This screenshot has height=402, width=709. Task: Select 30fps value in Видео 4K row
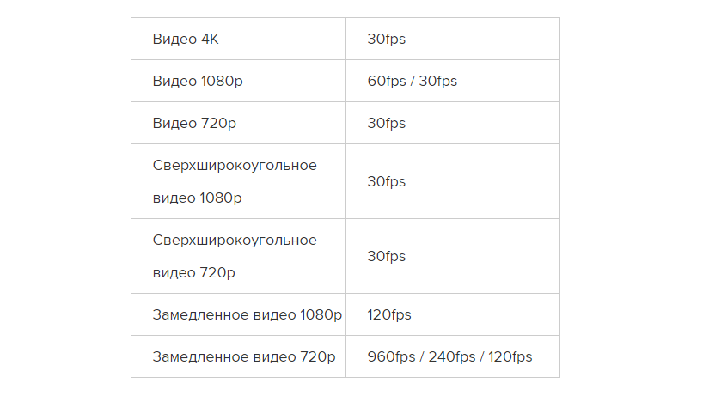click(386, 39)
